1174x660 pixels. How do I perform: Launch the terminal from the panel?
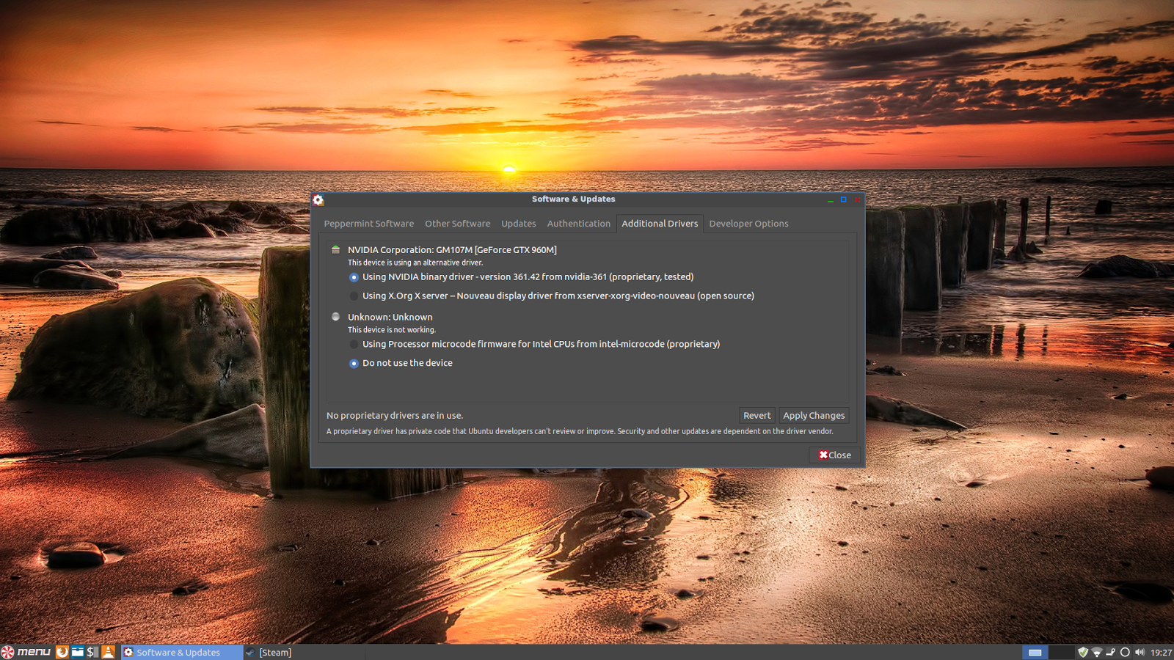pyautogui.click(x=92, y=652)
